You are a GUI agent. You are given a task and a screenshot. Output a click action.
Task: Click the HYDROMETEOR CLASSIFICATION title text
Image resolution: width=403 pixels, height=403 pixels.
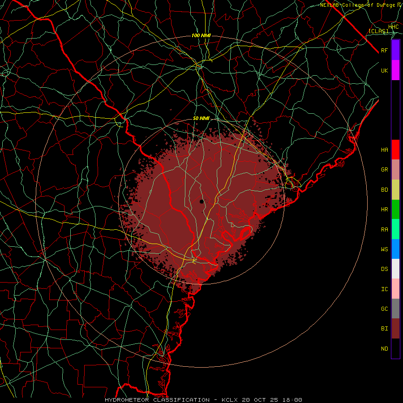coord(157,400)
